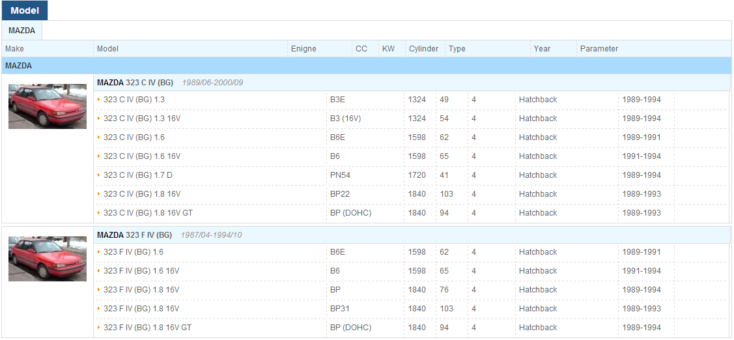Open the 323 C IV (BG) 1.6 16V link
The height and width of the screenshot is (340, 734).
coord(142,156)
